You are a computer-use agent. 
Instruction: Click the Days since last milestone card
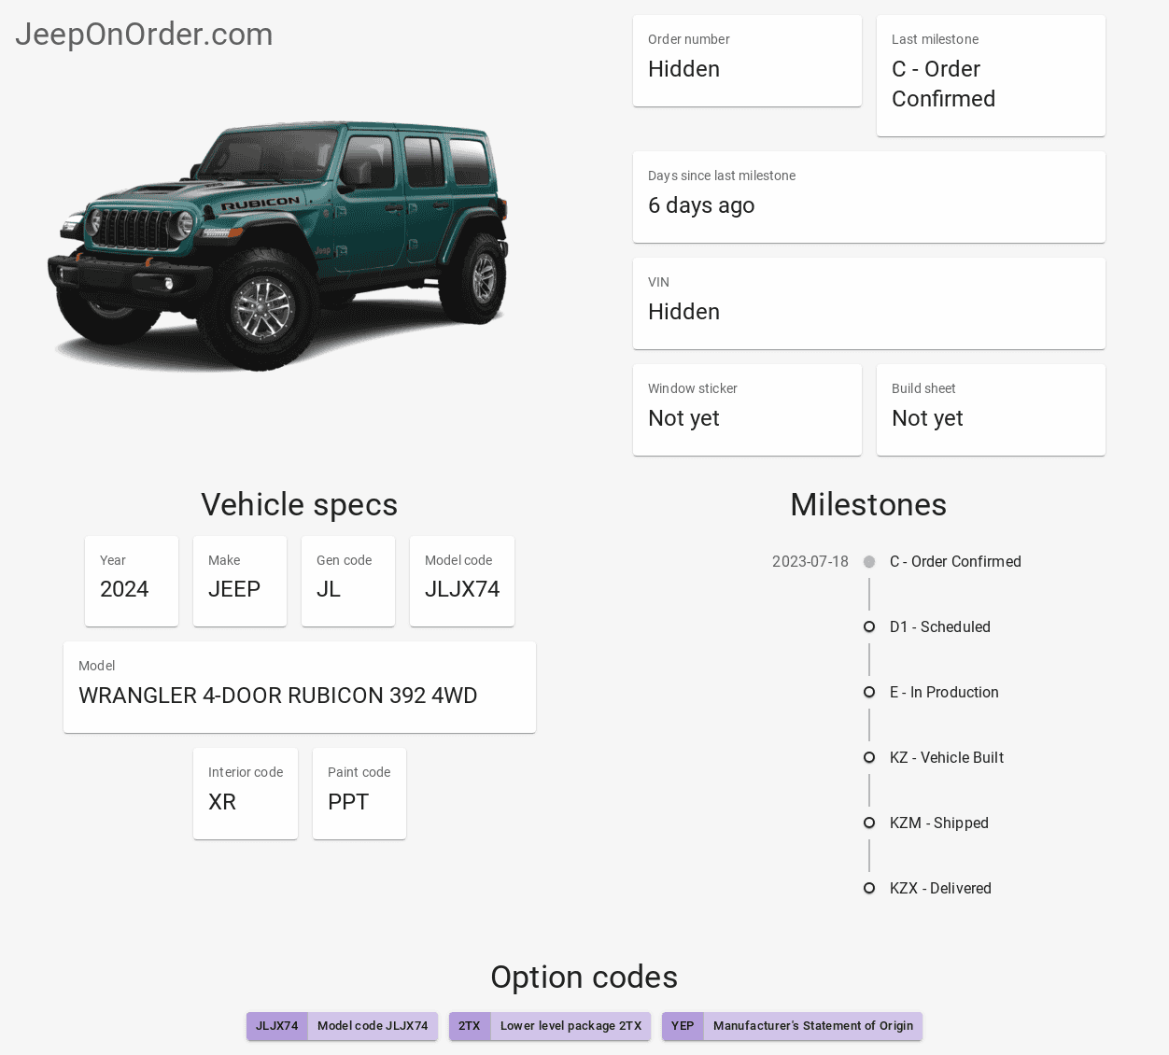869,197
